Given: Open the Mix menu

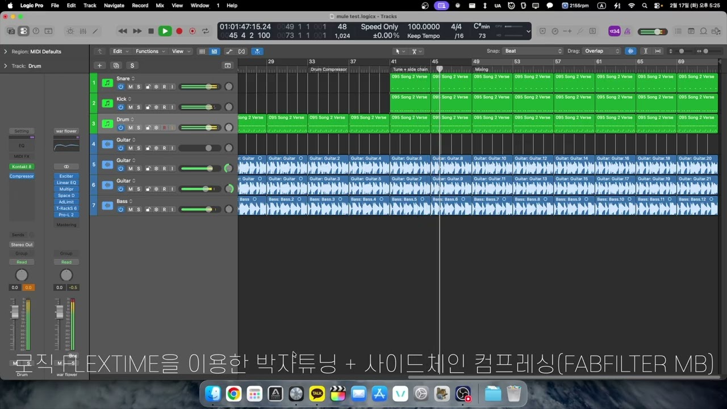Looking at the screenshot, I should (x=160, y=5).
